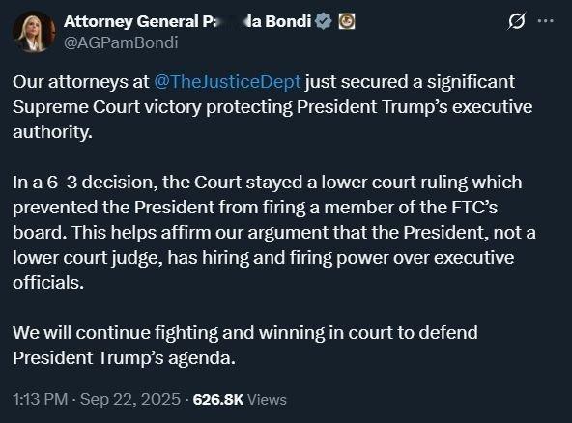Click the paragraph starting 'Our attorneys at'
The height and width of the screenshot is (423, 572).
pyautogui.click(x=272, y=106)
